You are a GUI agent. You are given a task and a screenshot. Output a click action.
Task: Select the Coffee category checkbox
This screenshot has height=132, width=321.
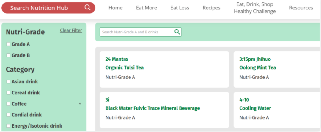click(x=8, y=104)
